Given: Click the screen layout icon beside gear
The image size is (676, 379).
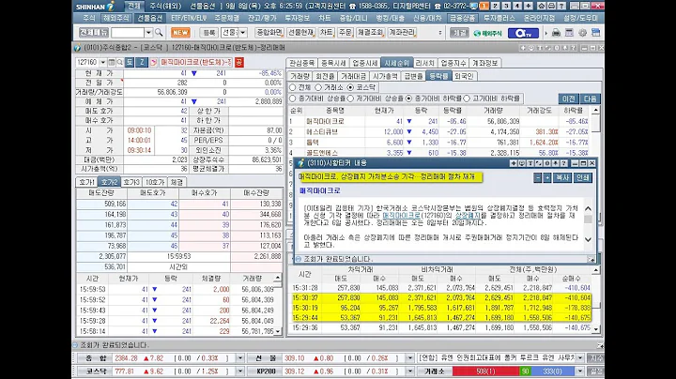Looking at the screenshot, I should (596, 33).
